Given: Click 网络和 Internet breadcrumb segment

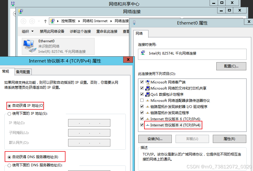Looking at the screenshot, I should tap(95, 21).
